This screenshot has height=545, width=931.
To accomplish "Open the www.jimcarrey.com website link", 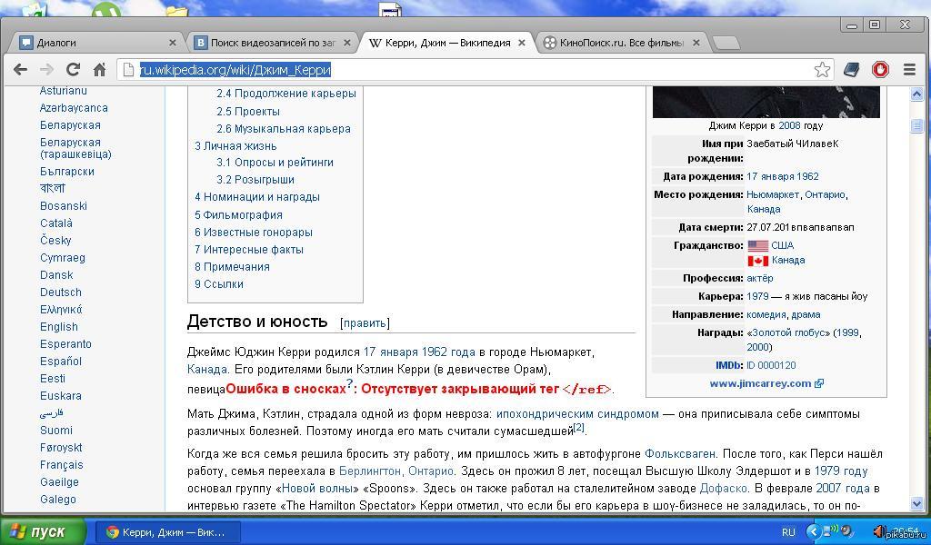I will [760, 383].
